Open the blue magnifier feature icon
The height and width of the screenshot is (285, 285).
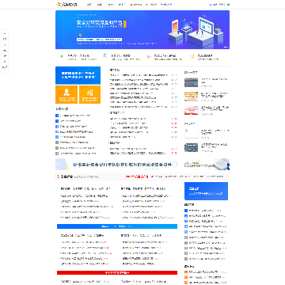click(105, 56)
